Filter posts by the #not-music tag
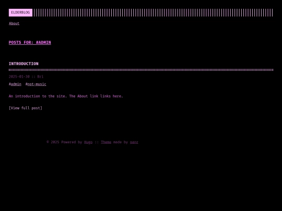This screenshot has height=211, width=282. click(x=36, y=84)
